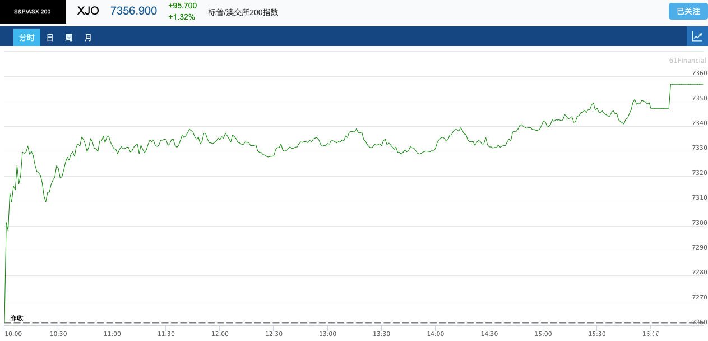The image size is (708, 341).
Task: Click the 15:30 time axis label
Action: coord(596,334)
